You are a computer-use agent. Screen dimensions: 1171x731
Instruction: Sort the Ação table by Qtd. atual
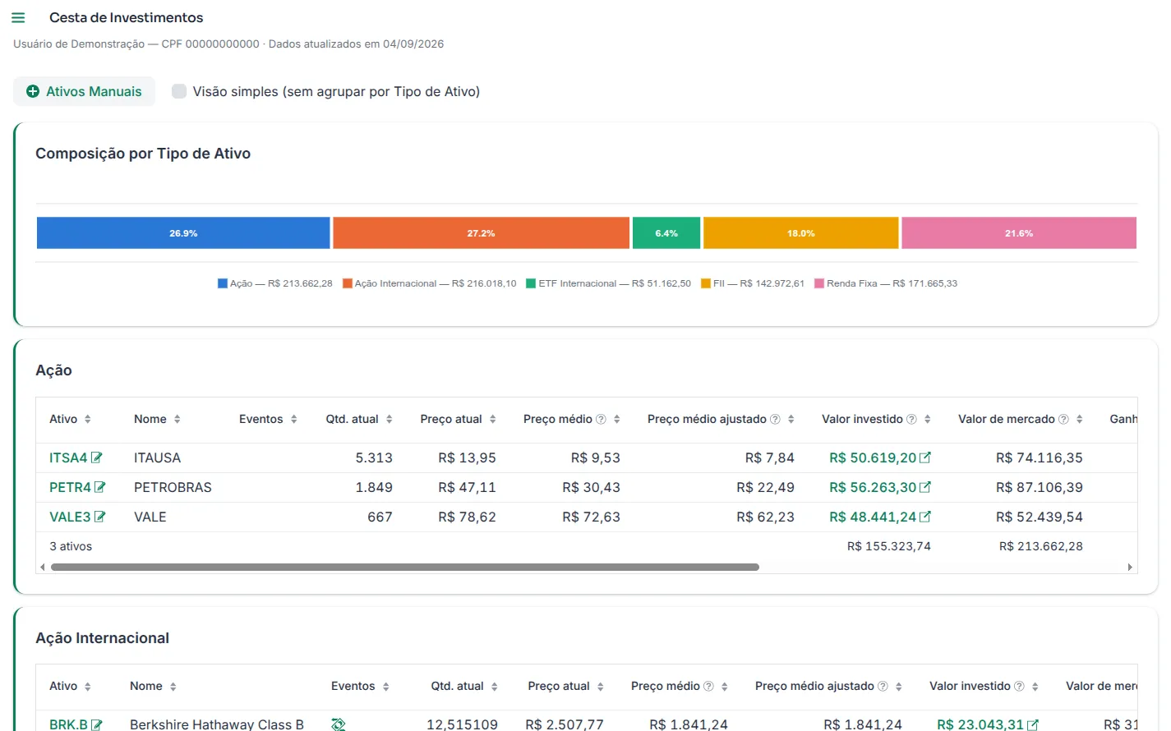389,419
